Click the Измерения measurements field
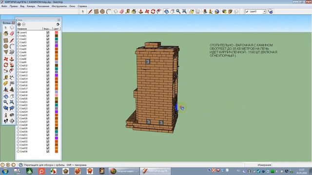 point(292,165)
